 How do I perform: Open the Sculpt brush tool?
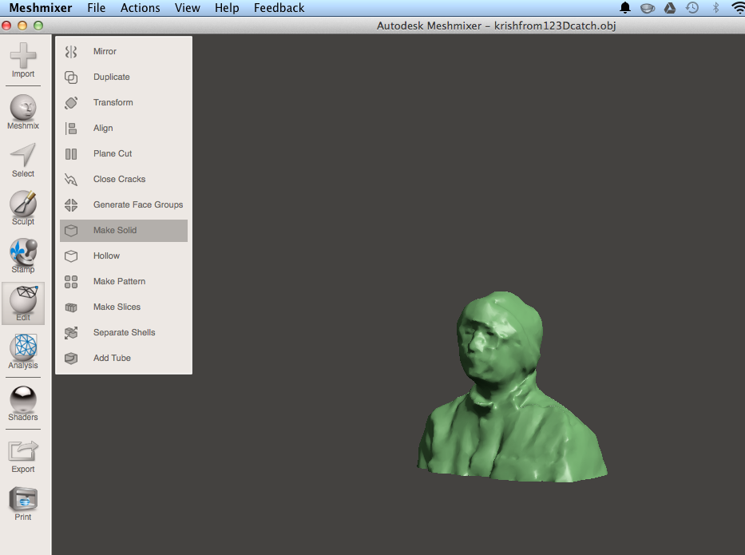tap(23, 207)
